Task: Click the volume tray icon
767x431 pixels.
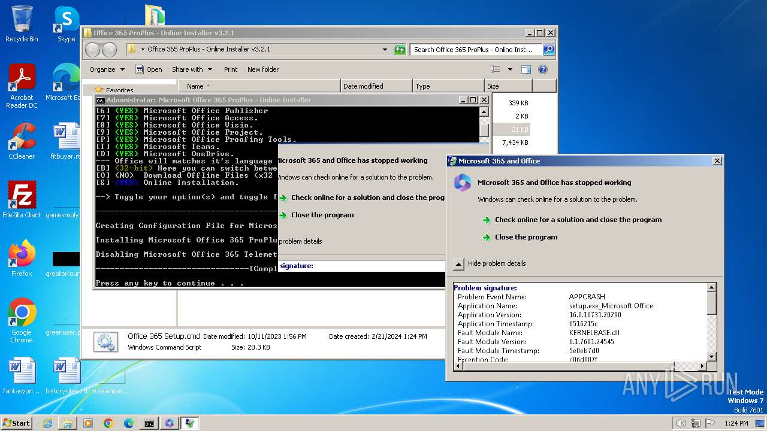Action: (680, 423)
